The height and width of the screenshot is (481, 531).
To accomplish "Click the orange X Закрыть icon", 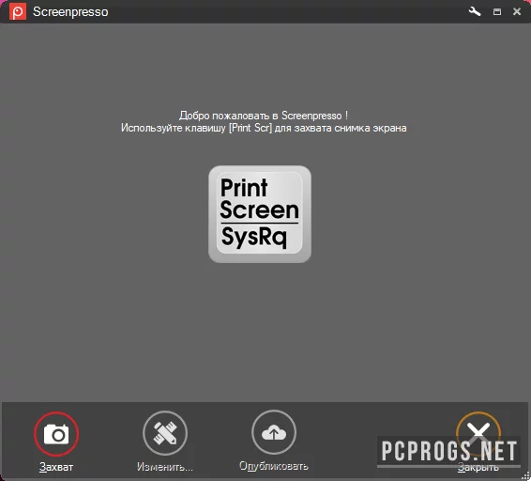I will [x=478, y=433].
